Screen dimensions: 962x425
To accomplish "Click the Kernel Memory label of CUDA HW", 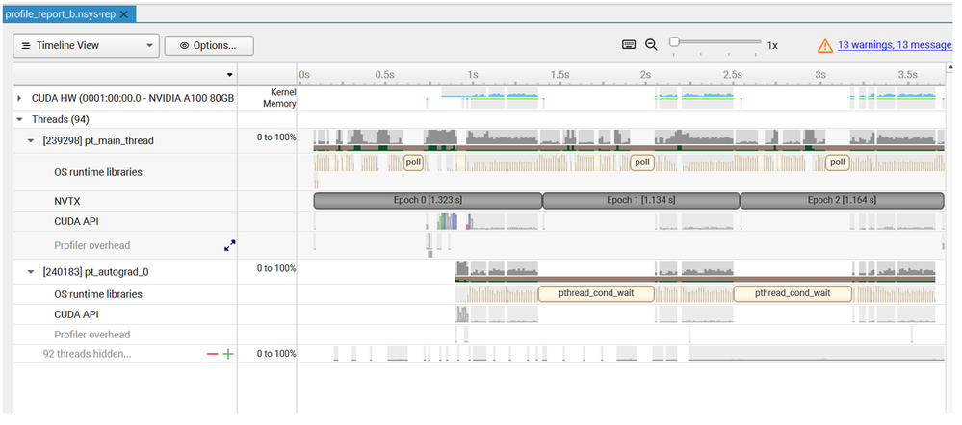I will [x=280, y=98].
